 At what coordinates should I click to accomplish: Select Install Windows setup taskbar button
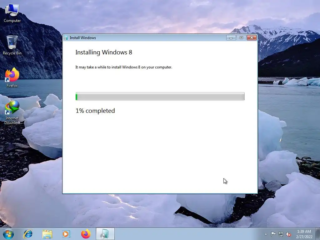pos(105,234)
